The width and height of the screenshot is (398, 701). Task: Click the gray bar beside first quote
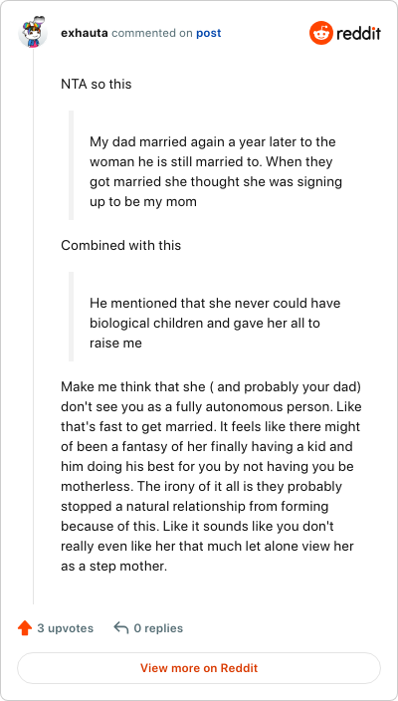tap(71, 165)
